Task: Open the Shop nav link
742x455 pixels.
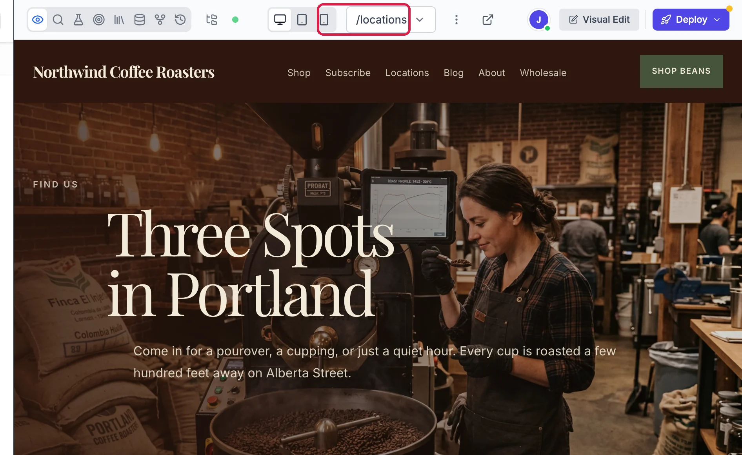Action: click(x=299, y=73)
